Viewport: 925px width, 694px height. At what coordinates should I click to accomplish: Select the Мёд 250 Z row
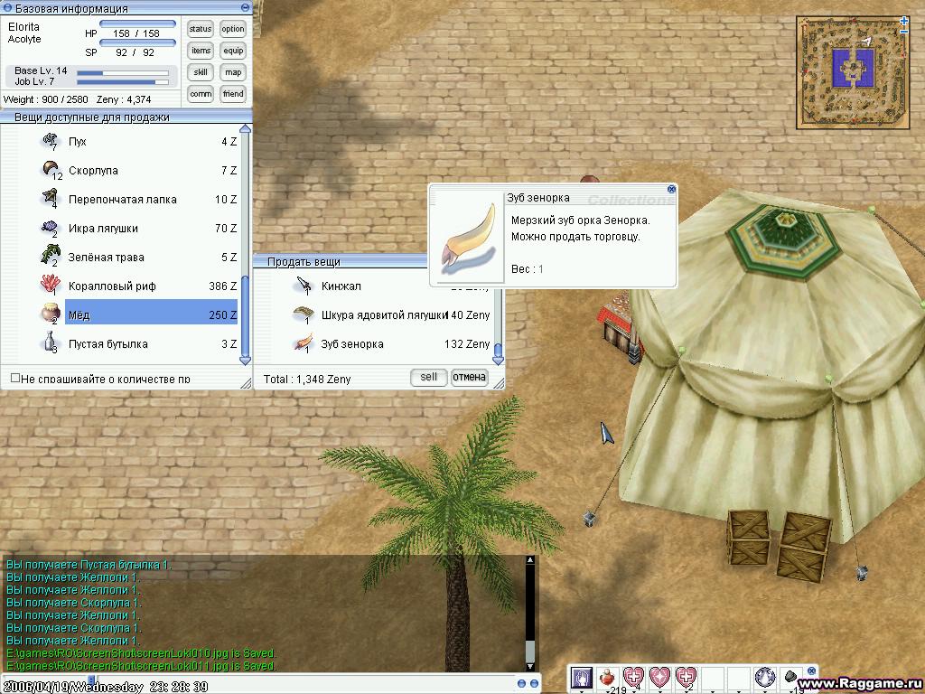[151, 312]
